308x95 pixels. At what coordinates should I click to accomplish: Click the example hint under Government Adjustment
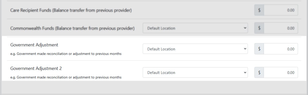tap(66, 54)
